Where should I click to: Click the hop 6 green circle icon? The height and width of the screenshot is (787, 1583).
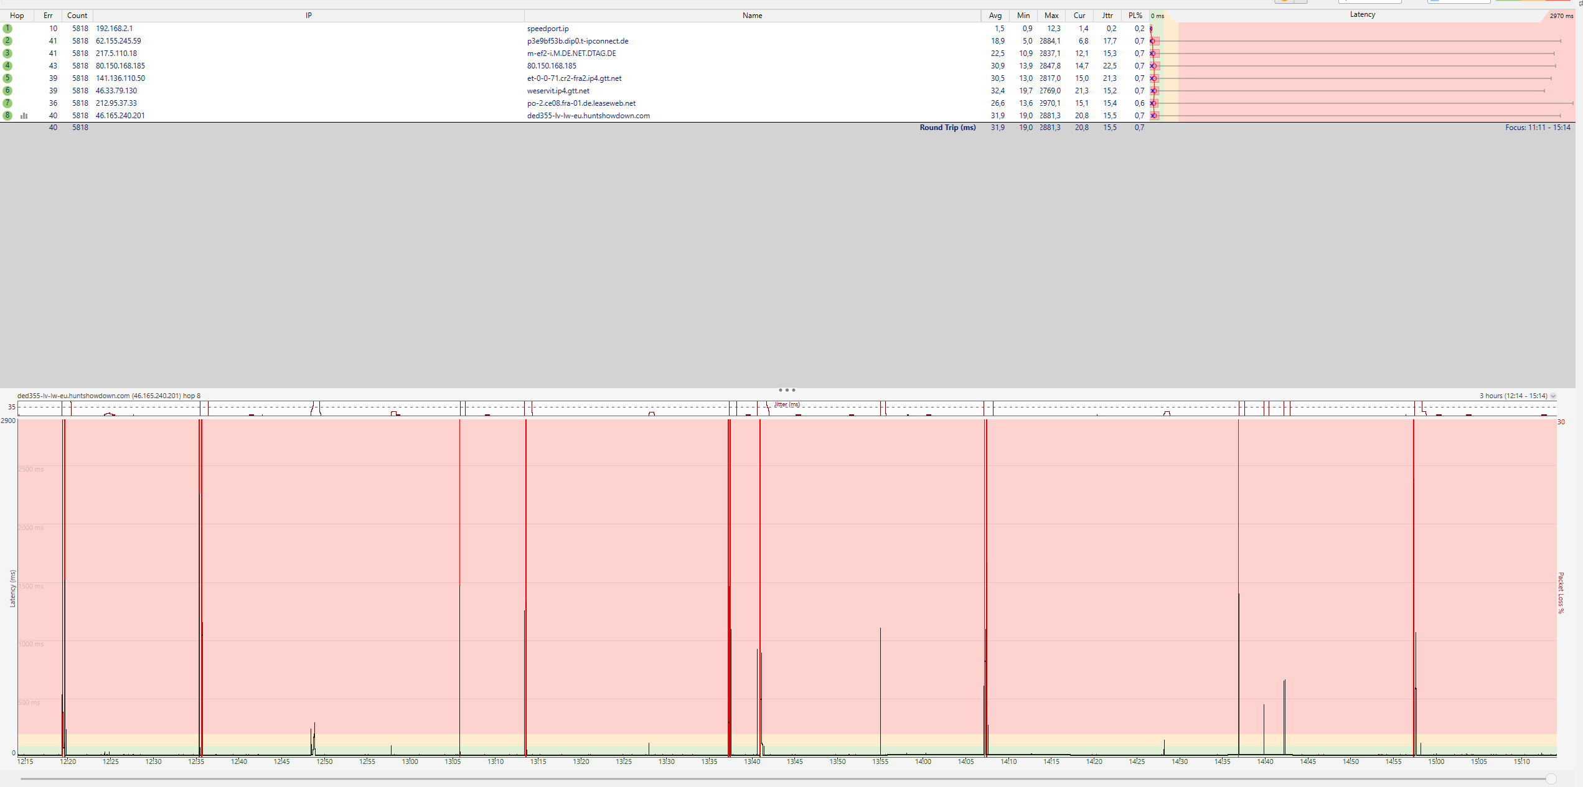(x=7, y=91)
